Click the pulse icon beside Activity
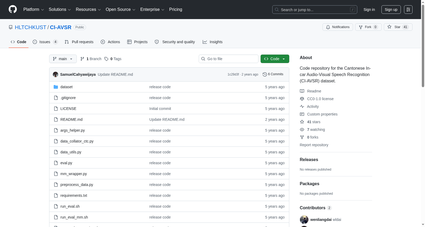The image size is (425, 227). (302, 106)
